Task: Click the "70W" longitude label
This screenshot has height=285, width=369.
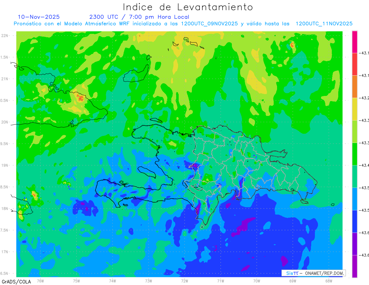Action: click(257, 280)
